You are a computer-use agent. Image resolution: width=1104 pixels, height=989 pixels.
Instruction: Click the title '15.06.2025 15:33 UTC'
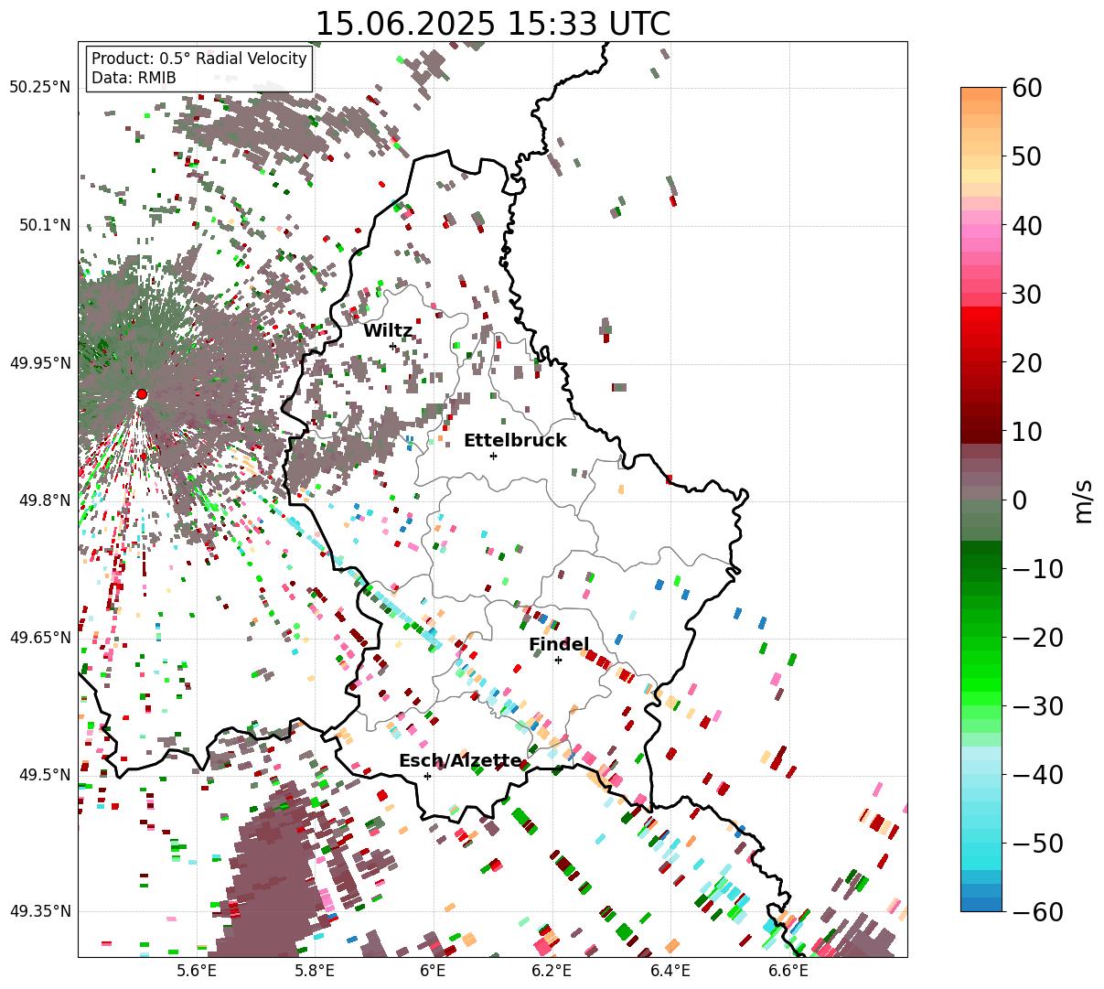492,24
